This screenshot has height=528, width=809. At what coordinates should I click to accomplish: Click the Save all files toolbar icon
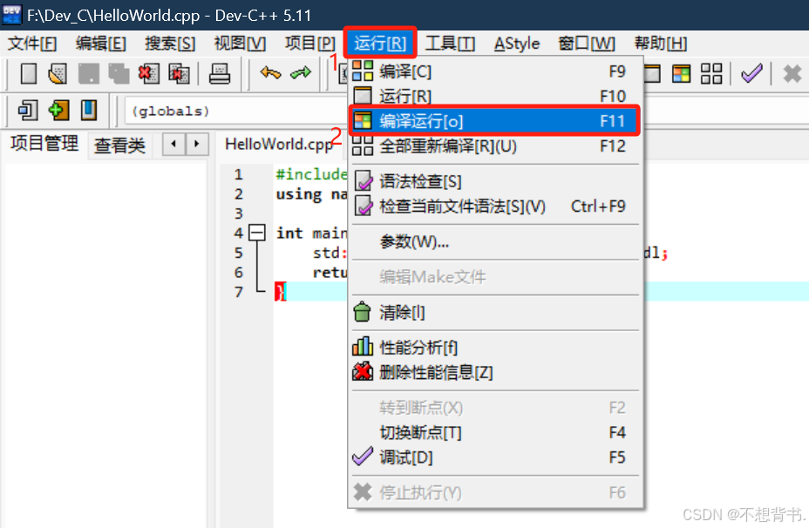click(x=119, y=74)
